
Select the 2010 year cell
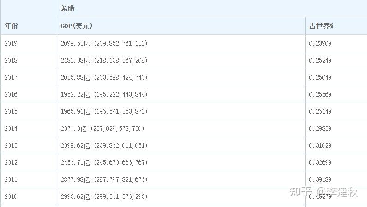[x=11, y=196]
